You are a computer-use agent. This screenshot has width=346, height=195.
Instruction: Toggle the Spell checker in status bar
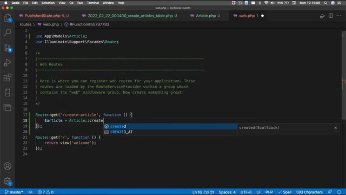pos(285,192)
